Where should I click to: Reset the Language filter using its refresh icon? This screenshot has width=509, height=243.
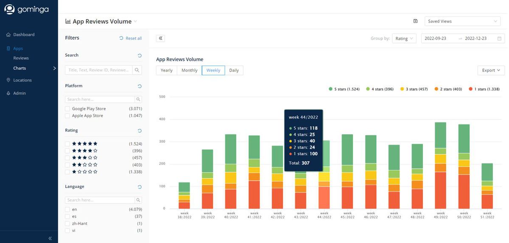point(139,187)
